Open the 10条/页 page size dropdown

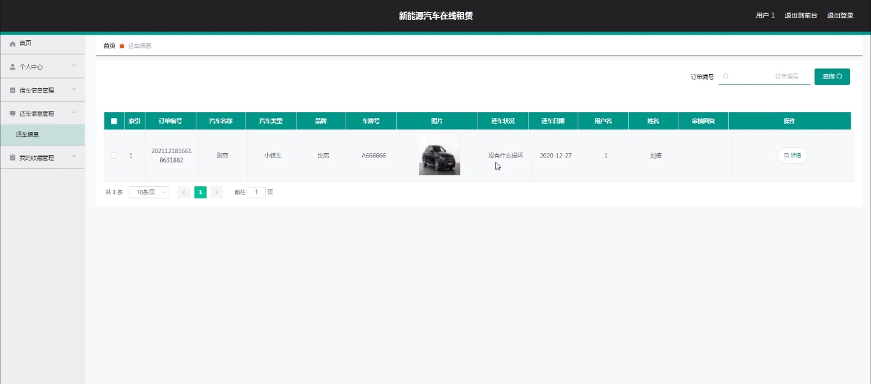(x=149, y=192)
